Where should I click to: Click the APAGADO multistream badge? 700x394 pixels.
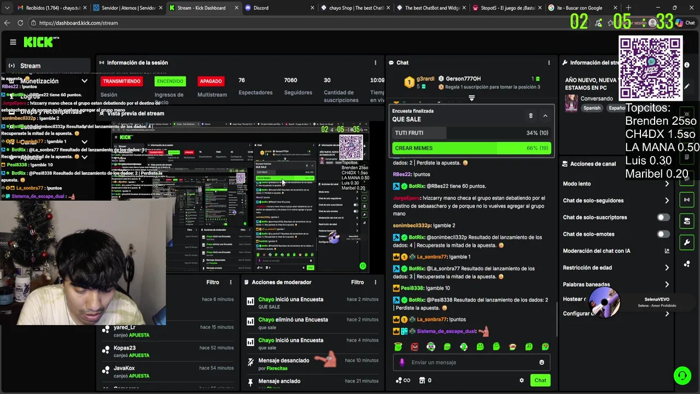(211, 81)
